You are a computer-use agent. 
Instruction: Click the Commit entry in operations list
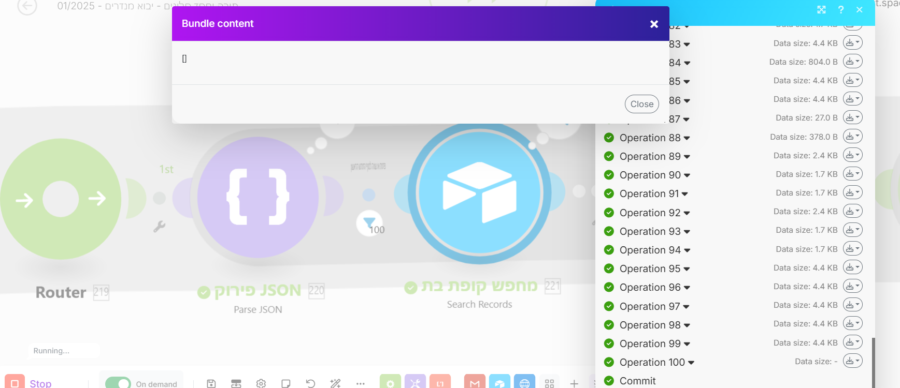click(x=637, y=381)
